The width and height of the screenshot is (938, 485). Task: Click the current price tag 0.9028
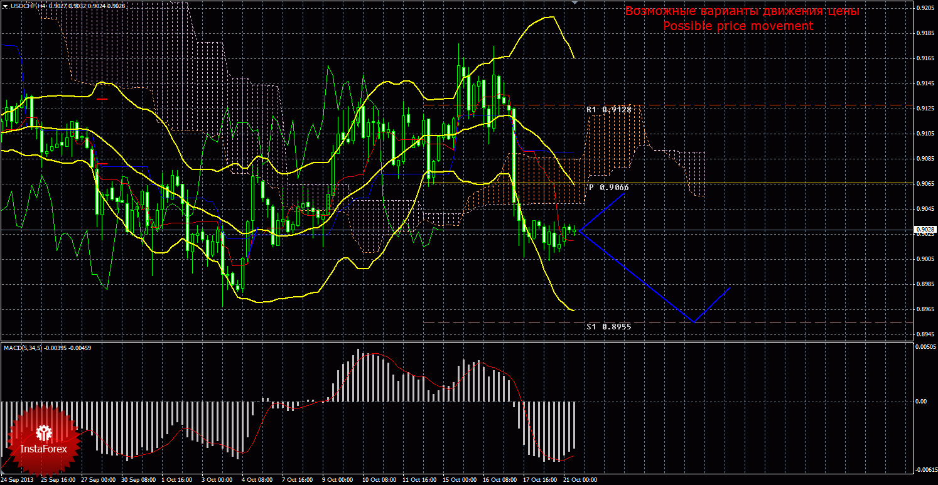point(925,230)
